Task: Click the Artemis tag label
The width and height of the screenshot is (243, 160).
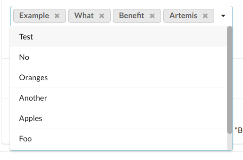Action: click(183, 16)
